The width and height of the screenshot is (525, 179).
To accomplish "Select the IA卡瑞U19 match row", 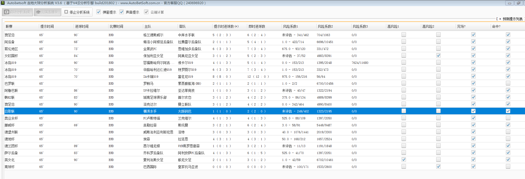I will [151, 77].
